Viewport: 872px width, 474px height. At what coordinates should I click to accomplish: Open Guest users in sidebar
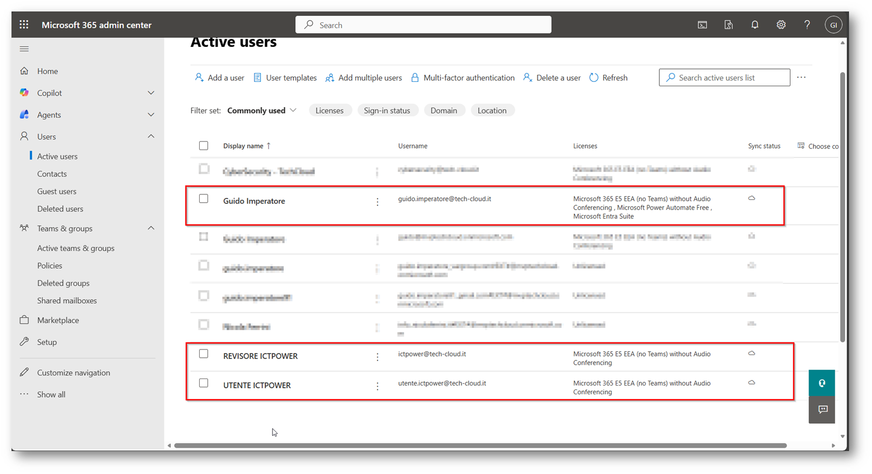[x=57, y=191]
